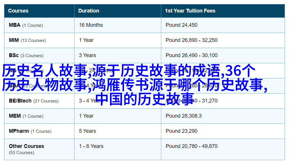The width and height of the screenshot is (289, 166).
Task: Click the Pound 20,780 - 49,870 fee
Action: pos(192,146)
